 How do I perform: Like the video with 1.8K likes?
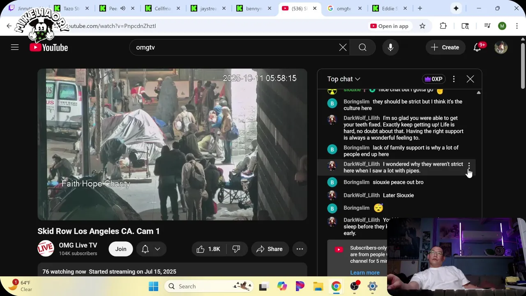pos(209,249)
